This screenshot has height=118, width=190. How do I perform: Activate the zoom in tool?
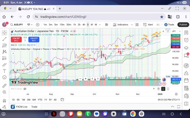coord(5,92)
